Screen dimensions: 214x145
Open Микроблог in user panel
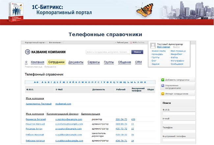tap(176, 54)
